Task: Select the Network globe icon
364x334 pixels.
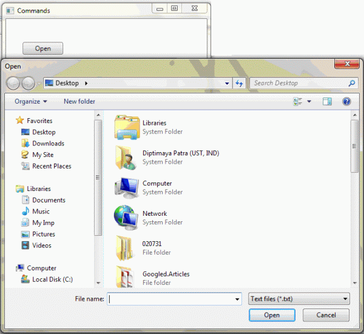Action: (126, 218)
